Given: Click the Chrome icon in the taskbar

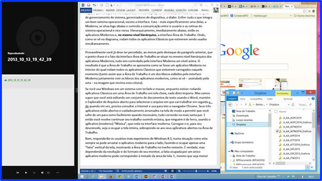Looking at the screenshot, I should (120, 177).
